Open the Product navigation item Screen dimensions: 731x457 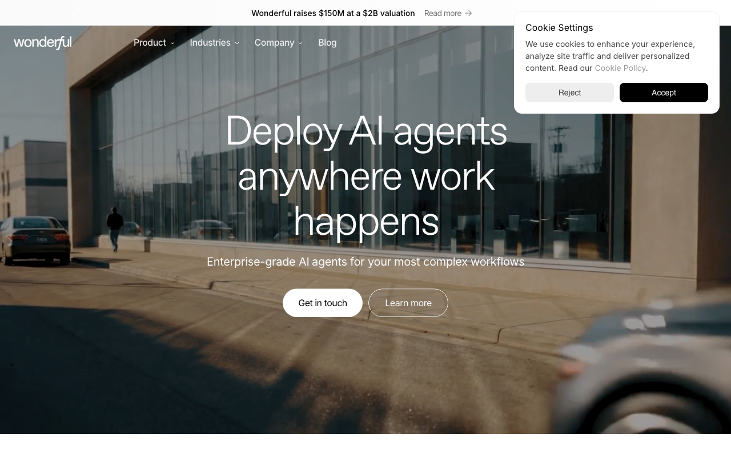(x=150, y=43)
